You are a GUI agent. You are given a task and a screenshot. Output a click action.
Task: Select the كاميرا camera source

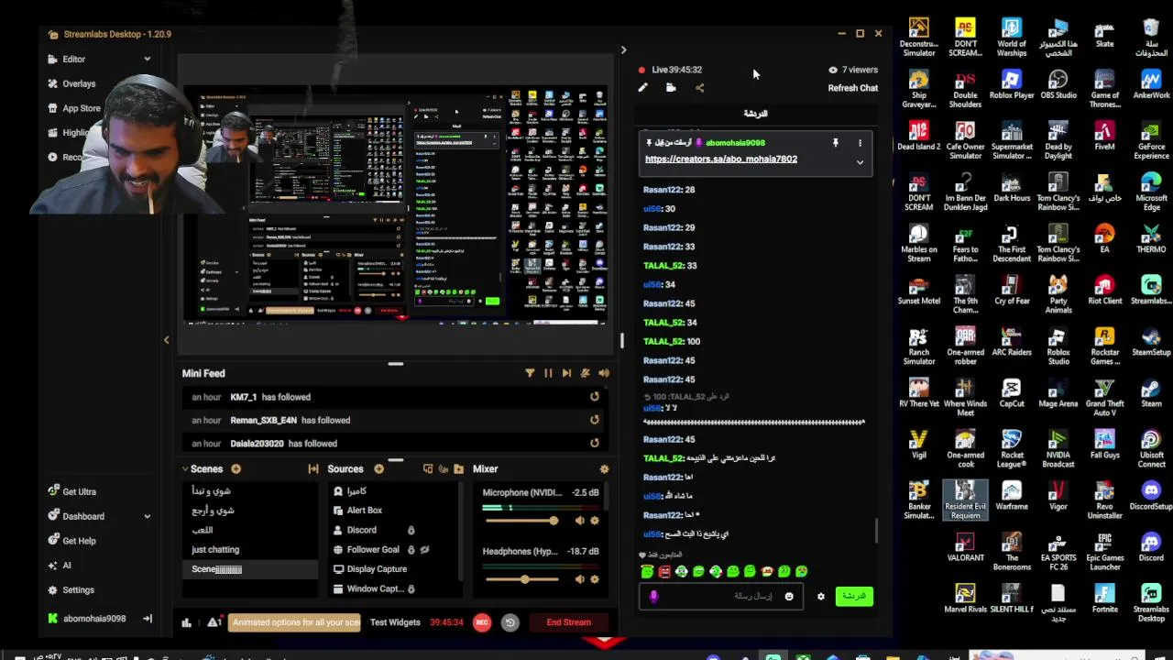pyautogui.click(x=356, y=491)
